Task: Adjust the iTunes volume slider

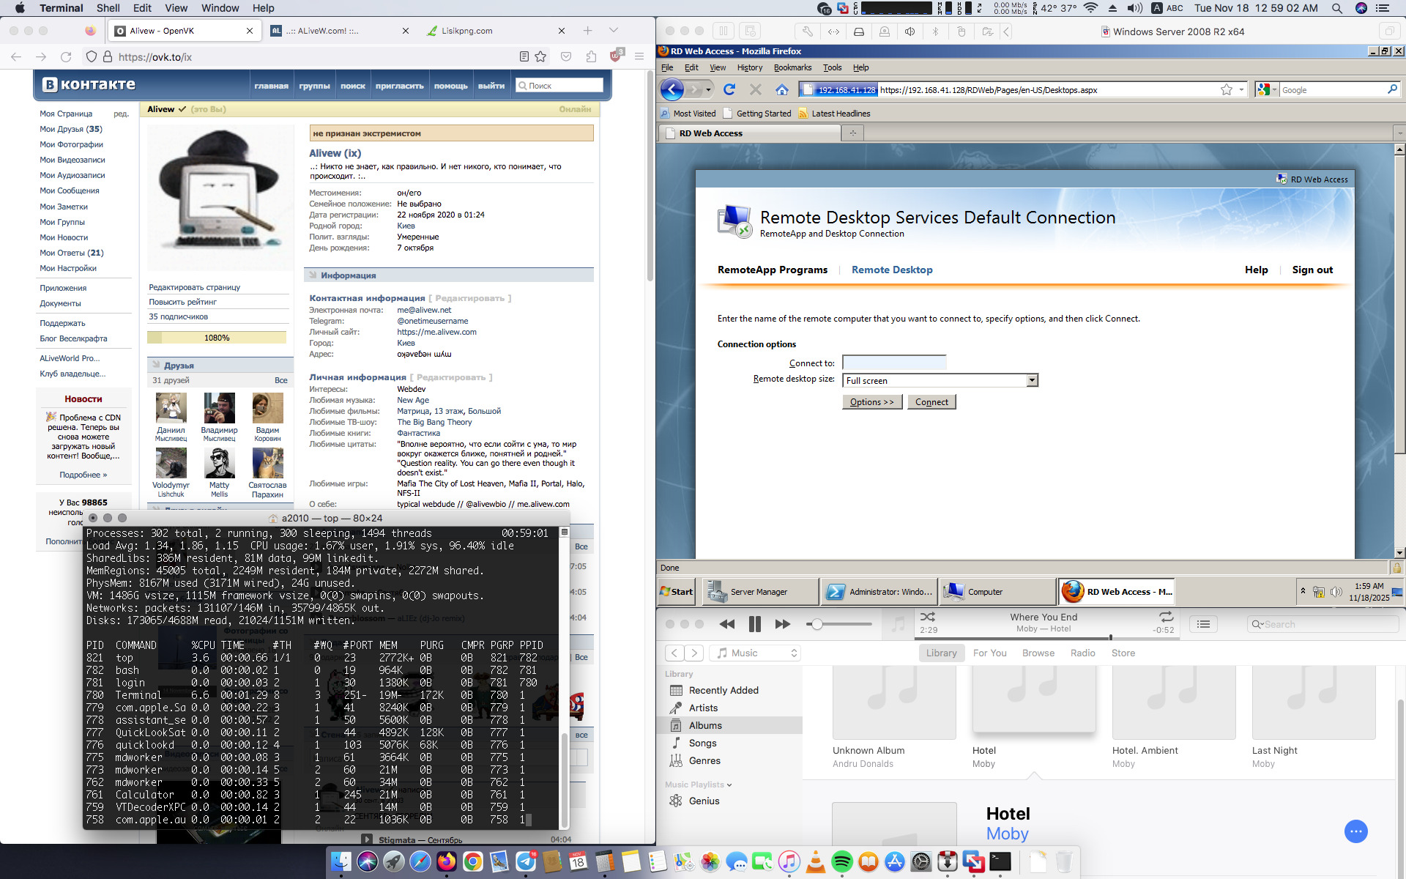Action: [817, 624]
